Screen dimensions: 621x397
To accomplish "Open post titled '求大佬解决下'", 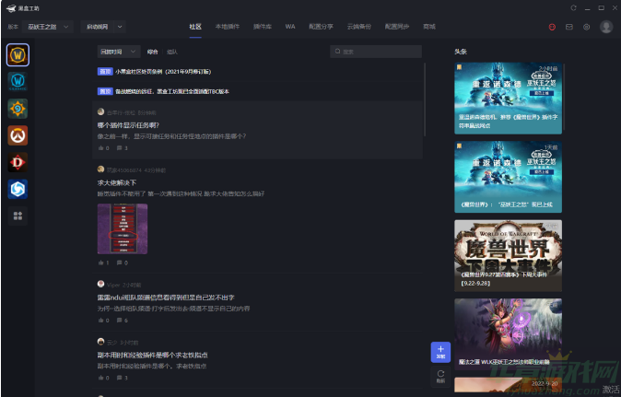I will (117, 183).
